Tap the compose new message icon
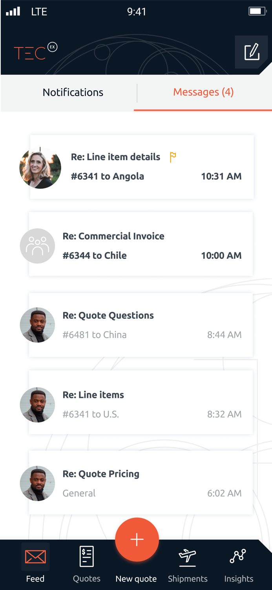 pyautogui.click(x=252, y=52)
